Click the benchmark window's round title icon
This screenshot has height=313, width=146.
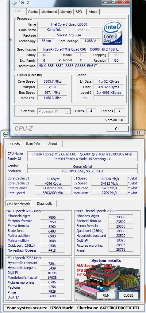click(x=6, y=134)
